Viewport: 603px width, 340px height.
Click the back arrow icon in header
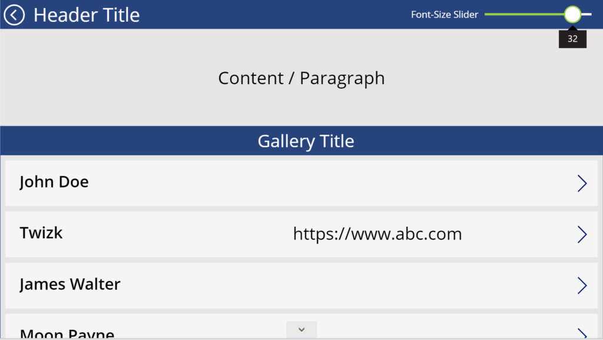click(14, 15)
